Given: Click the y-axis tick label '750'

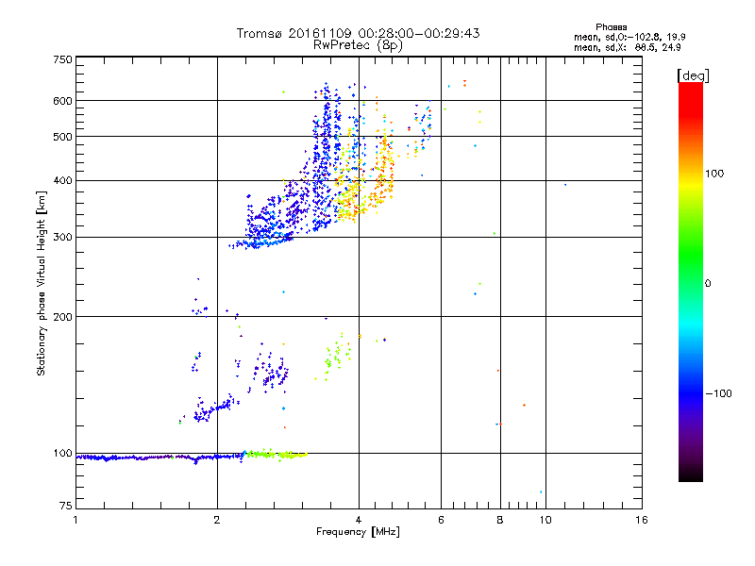Looking at the screenshot, I should [x=62, y=59].
